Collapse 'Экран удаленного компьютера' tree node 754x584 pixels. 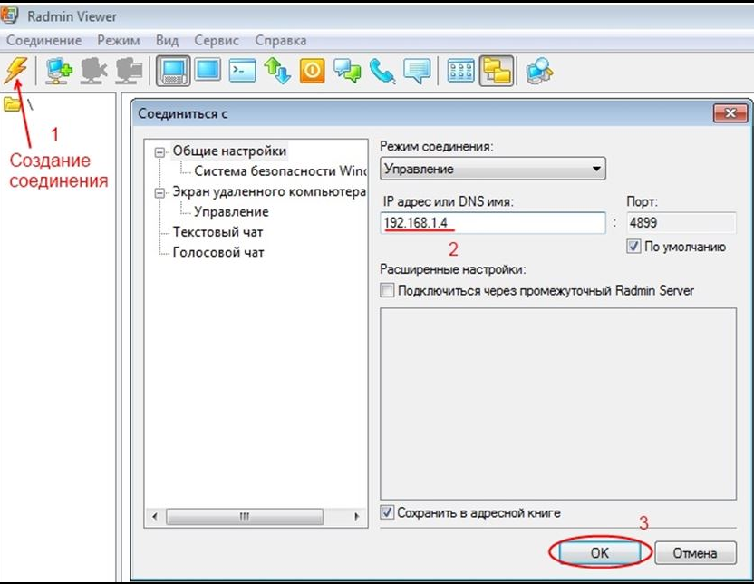point(160,192)
